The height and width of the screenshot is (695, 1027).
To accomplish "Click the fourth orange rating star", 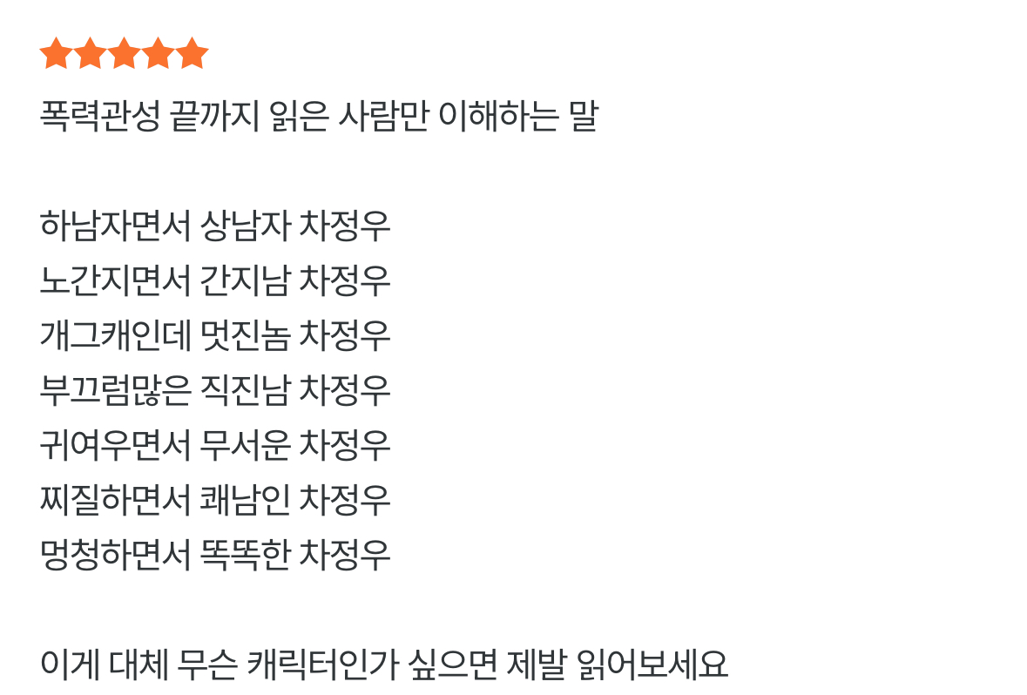I will click(159, 53).
